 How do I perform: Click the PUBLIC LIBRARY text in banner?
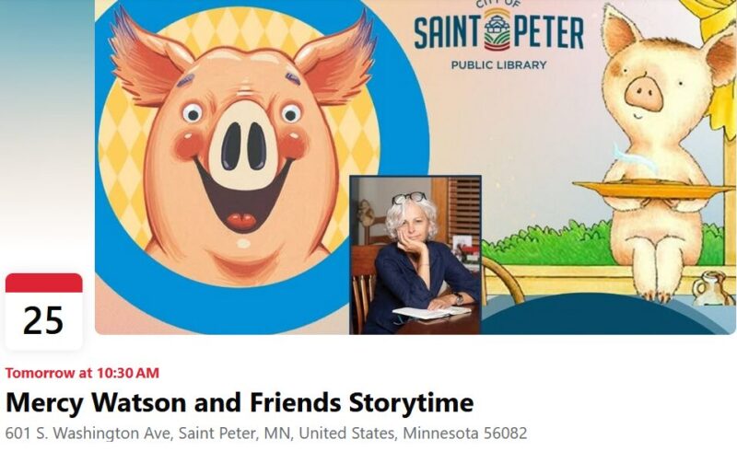coord(498,64)
